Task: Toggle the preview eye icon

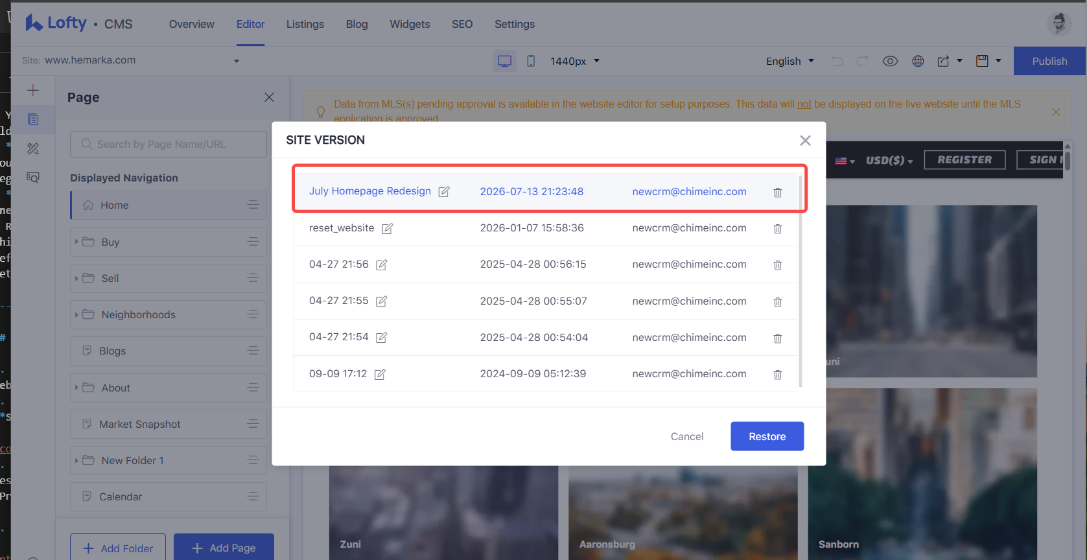Action: tap(890, 61)
